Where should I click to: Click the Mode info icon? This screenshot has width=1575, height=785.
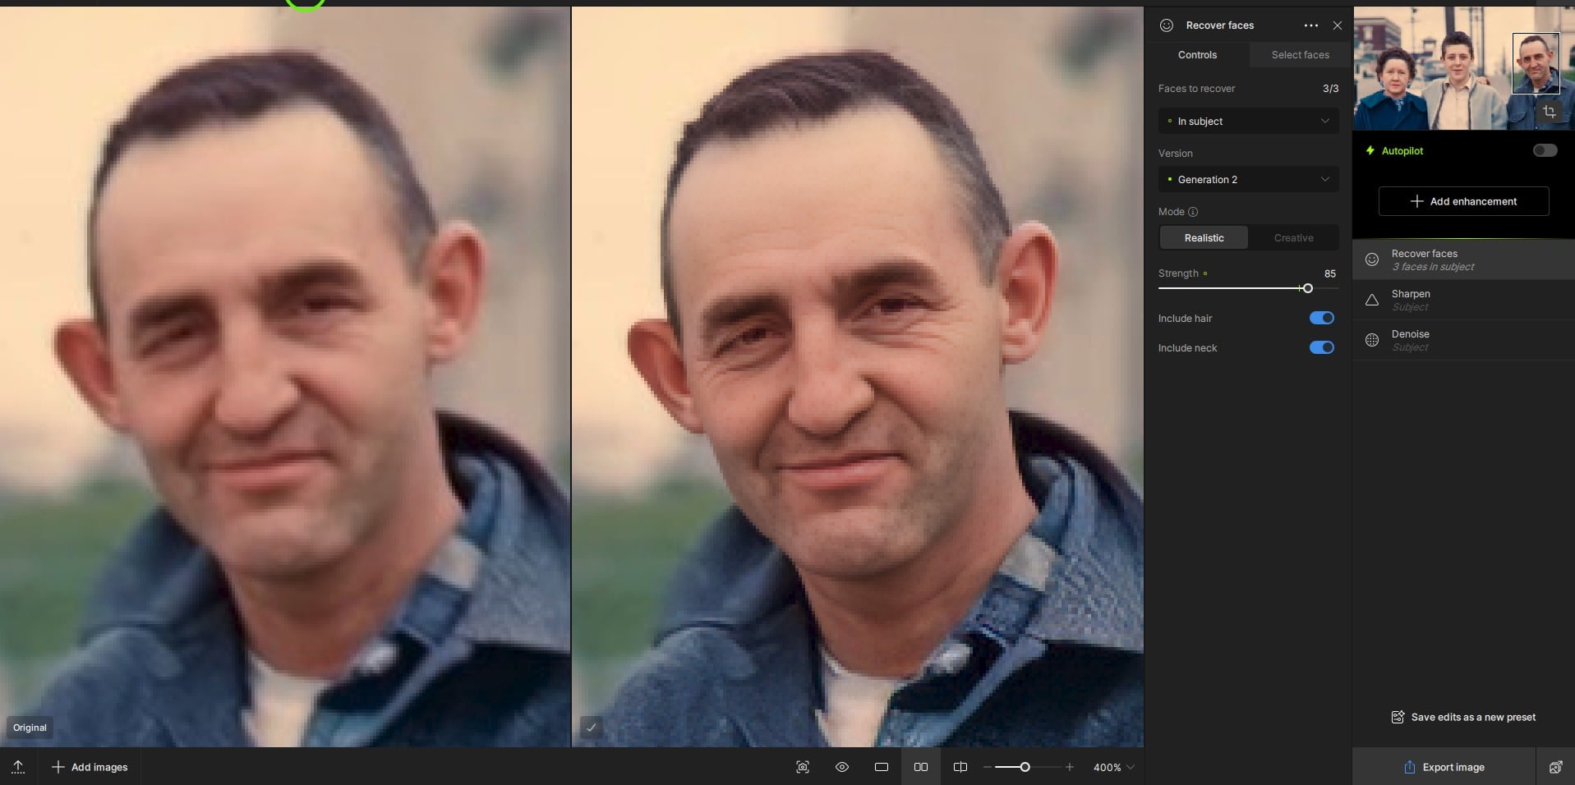click(1193, 212)
